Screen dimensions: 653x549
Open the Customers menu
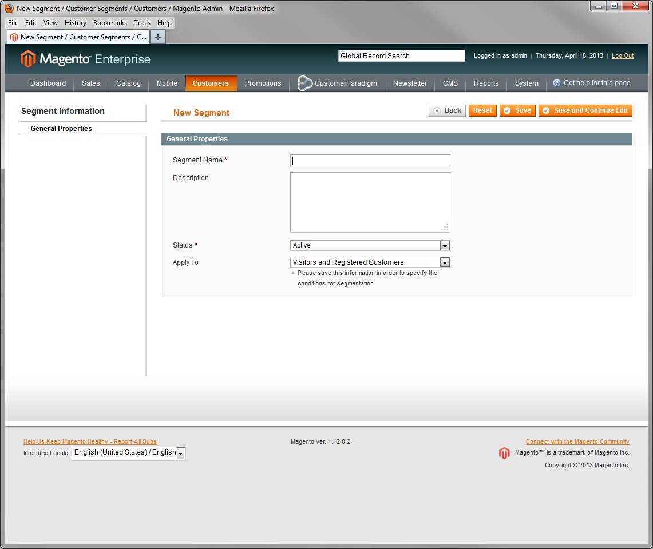point(211,83)
